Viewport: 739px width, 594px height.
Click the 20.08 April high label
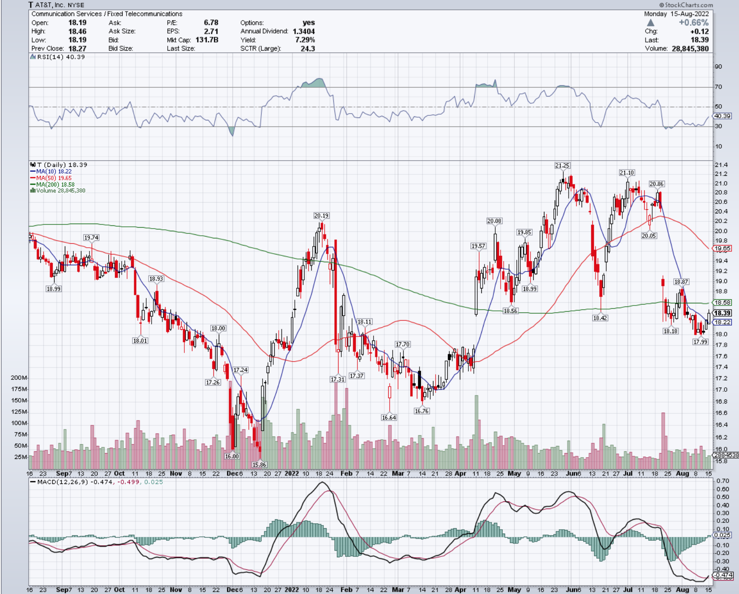click(494, 221)
